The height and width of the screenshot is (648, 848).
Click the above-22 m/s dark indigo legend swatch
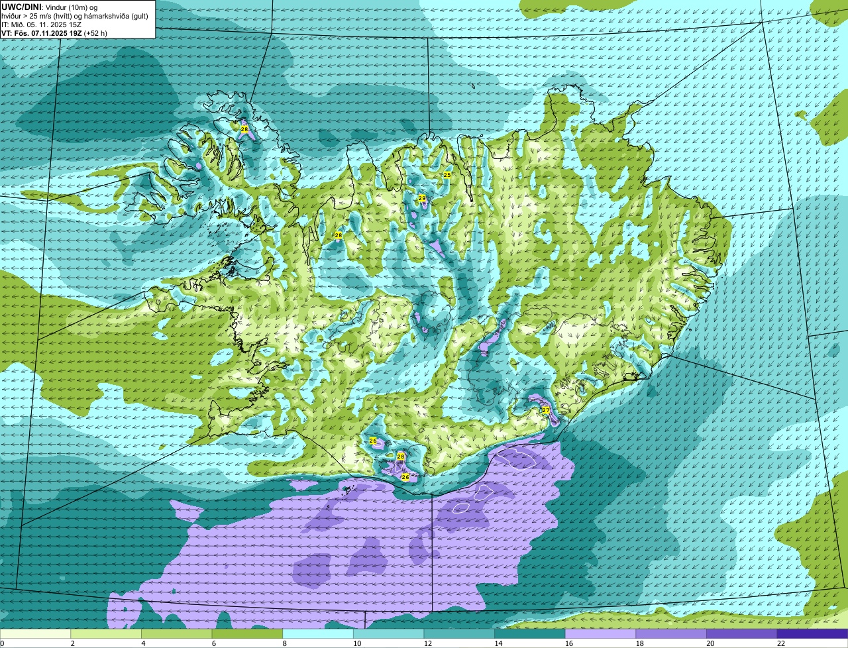(812, 633)
